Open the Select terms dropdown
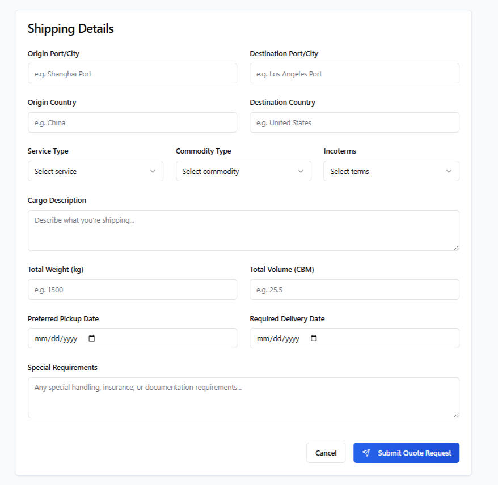498x485 pixels. click(x=391, y=171)
